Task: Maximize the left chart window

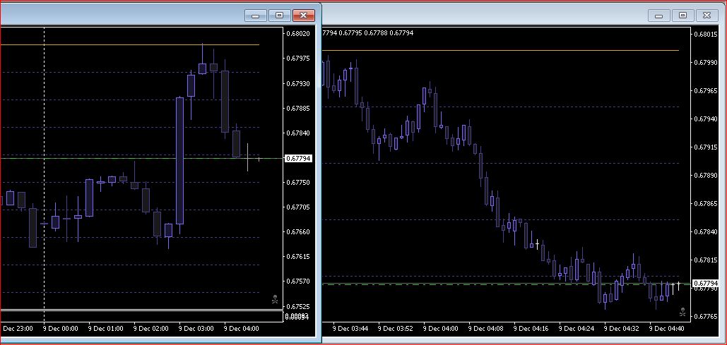Action: pyautogui.click(x=279, y=15)
